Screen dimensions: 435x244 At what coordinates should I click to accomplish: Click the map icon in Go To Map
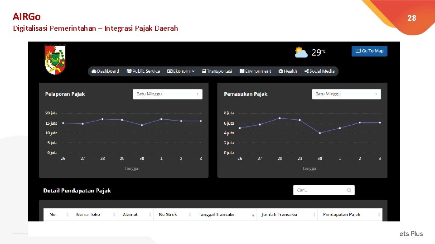tap(358, 51)
